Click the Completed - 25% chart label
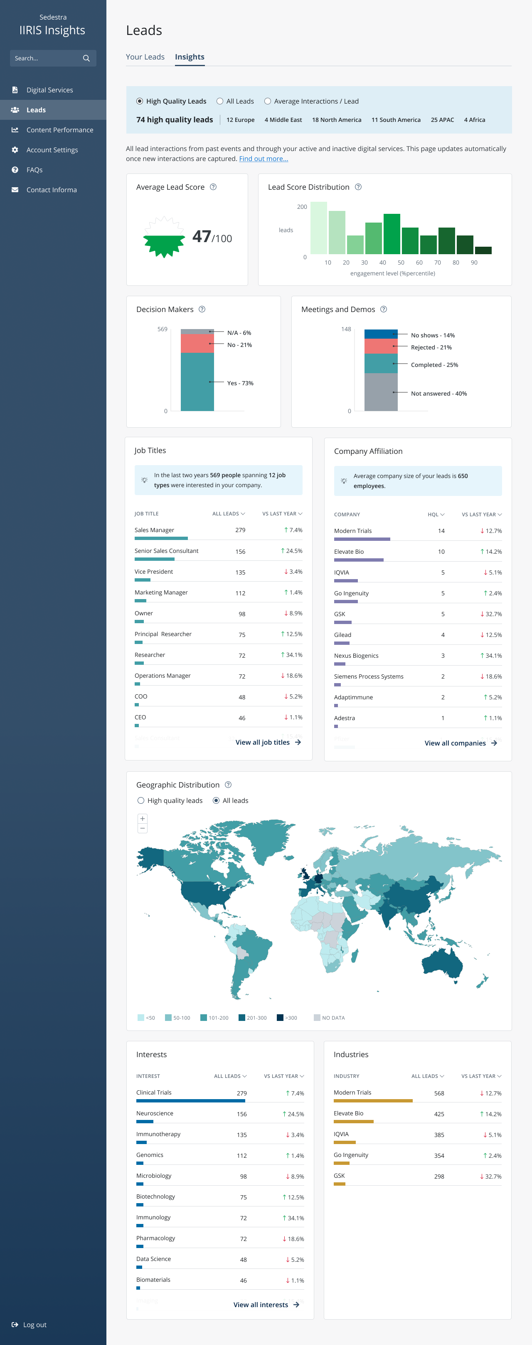 click(434, 365)
